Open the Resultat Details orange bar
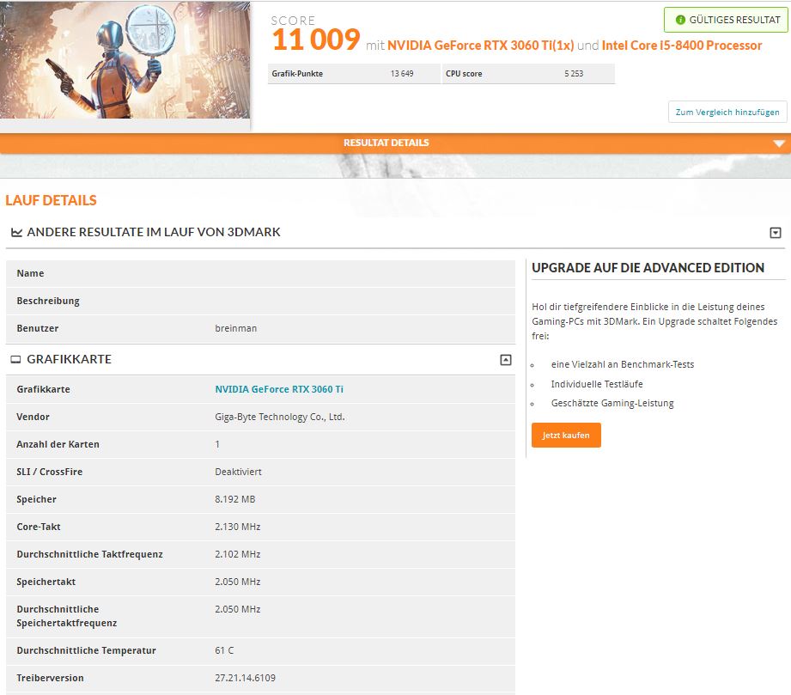 pos(395,143)
